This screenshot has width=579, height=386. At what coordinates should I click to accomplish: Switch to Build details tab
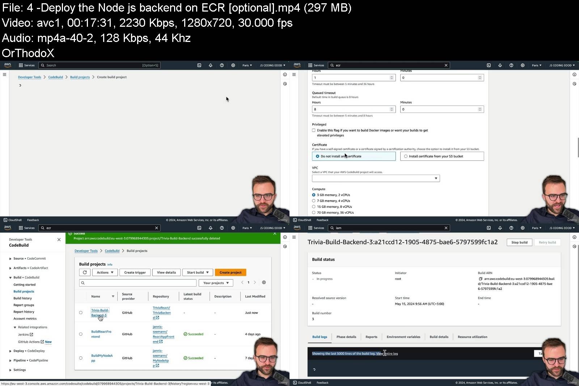point(439,337)
